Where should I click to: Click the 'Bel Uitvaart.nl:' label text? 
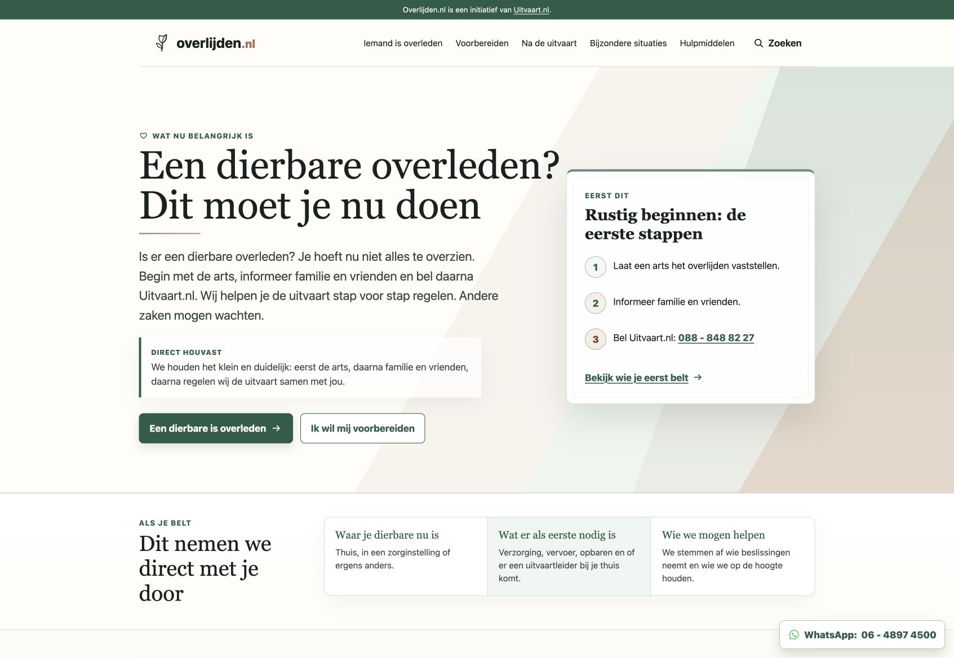tap(644, 338)
